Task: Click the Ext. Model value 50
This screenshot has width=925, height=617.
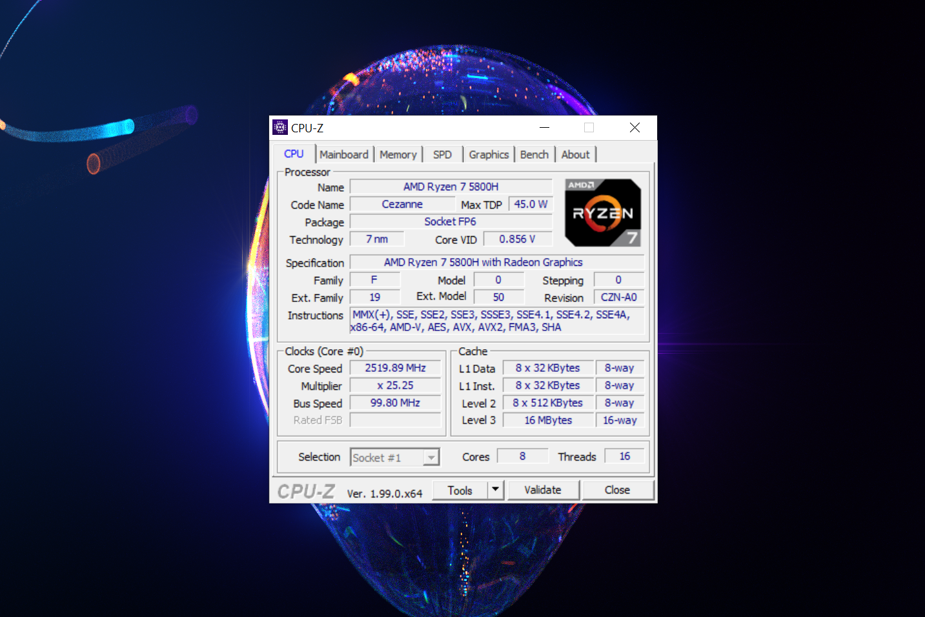Action: (498, 297)
